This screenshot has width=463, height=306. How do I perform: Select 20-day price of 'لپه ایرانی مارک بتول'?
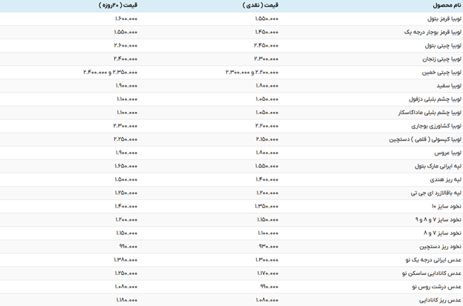126,166
